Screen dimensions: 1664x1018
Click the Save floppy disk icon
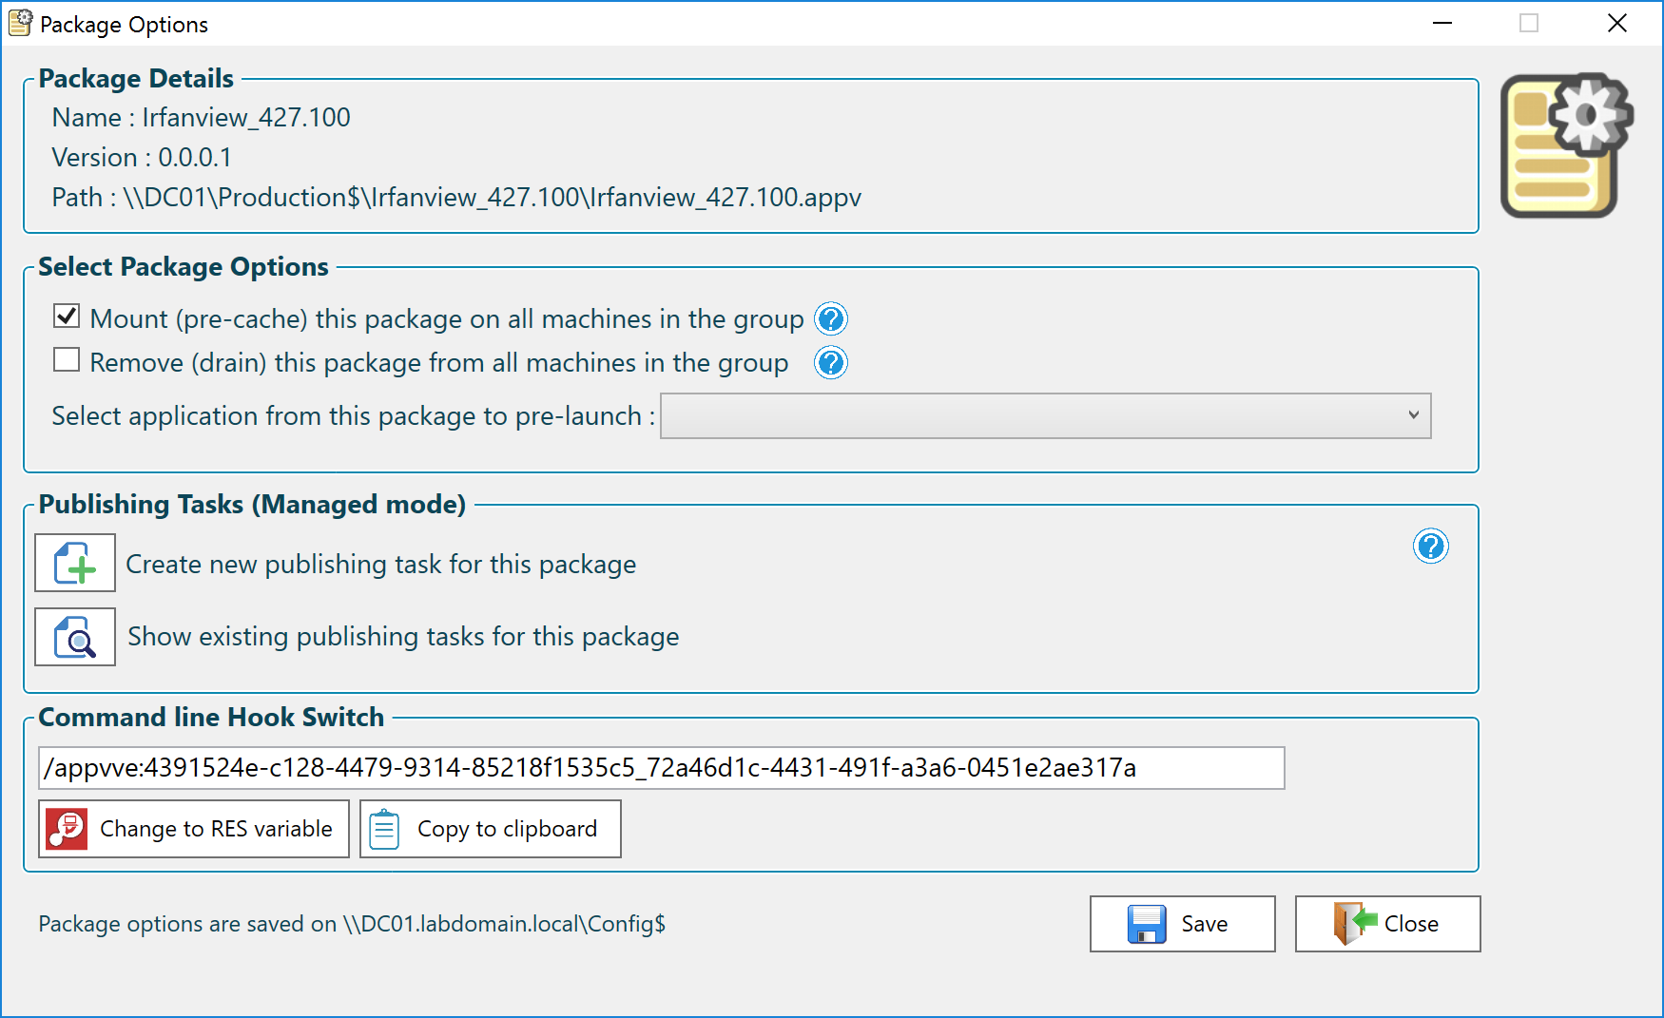coord(1147,924)
